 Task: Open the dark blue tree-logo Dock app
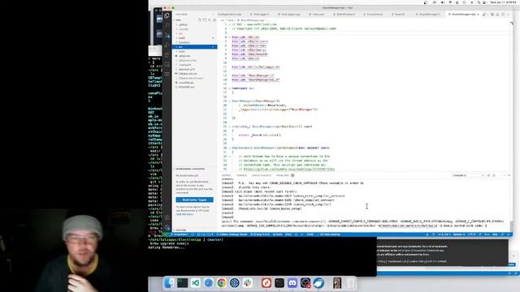point(235,283)
